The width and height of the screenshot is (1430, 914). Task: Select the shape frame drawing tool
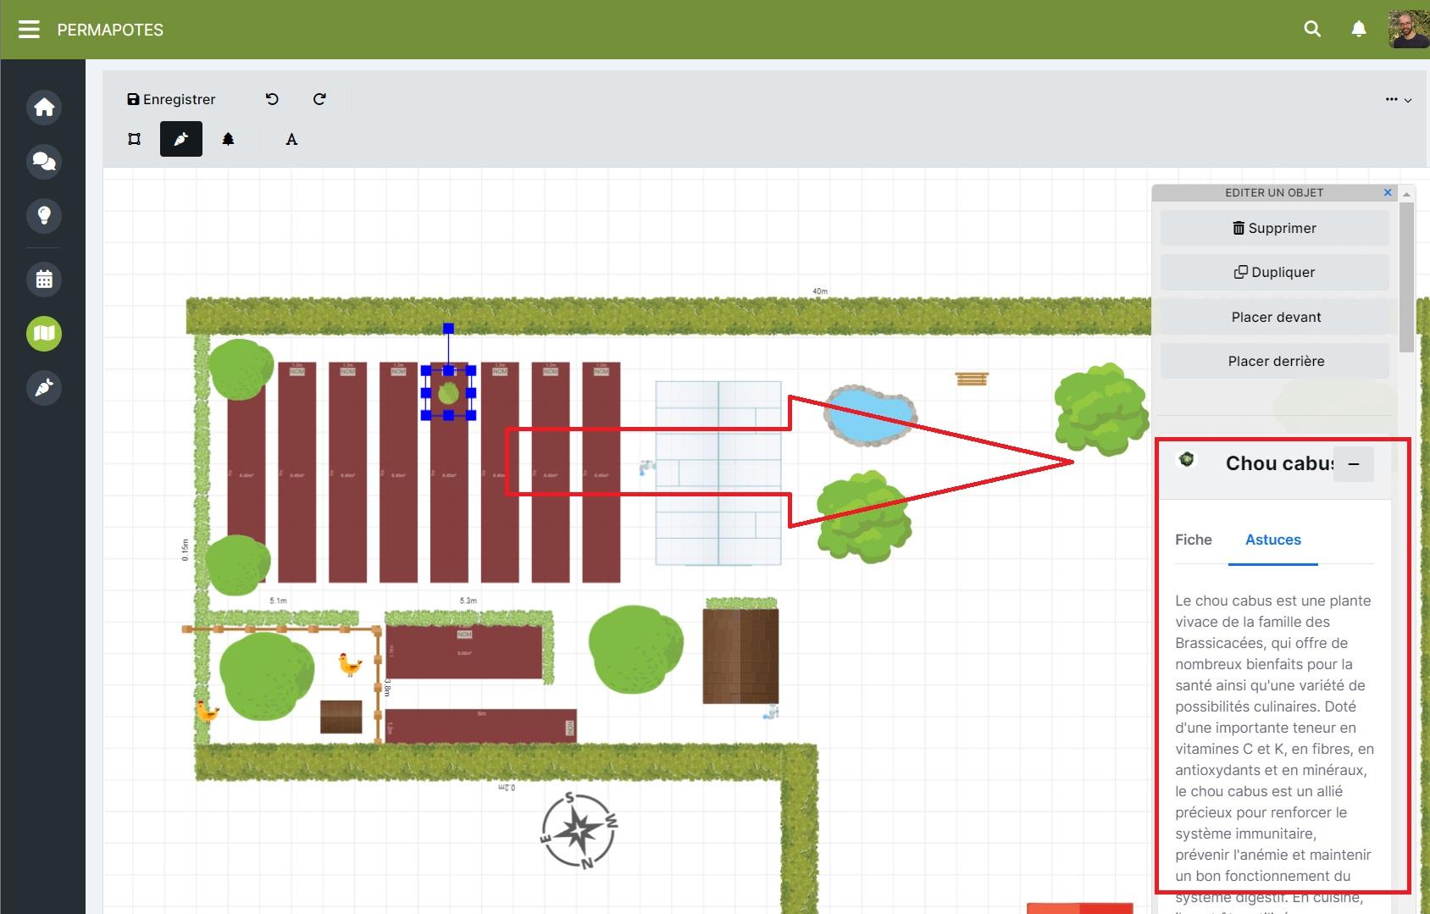click(x=135, y=140)
